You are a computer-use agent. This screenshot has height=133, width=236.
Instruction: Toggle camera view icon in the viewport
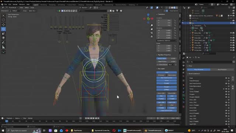click(x=152, y=33)
